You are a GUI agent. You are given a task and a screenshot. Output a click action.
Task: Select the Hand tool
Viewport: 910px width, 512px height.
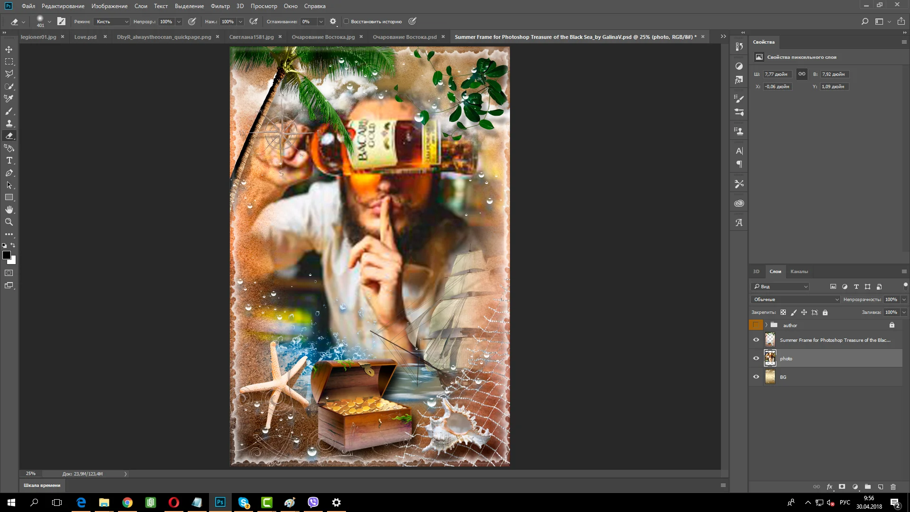point(9,210)
